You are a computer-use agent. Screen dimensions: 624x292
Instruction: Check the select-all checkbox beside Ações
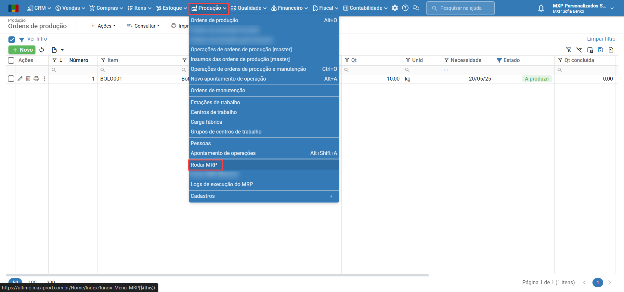point(11,60)
